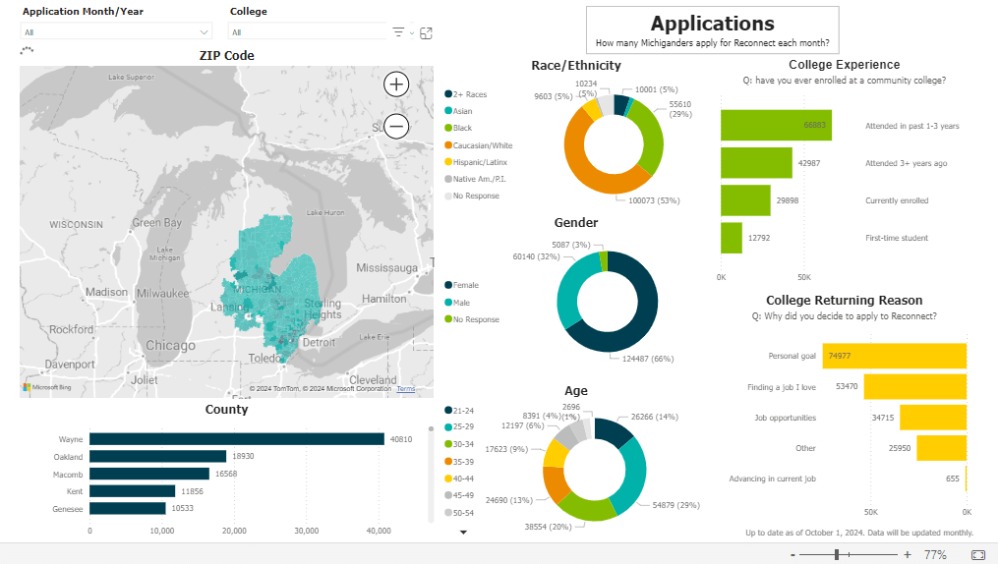Select No Response race legend item
The width and height of the screenshot is (998, 564).
coord(472,196)
